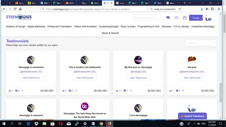Open @trangpu profile link
The image size is (226, 127).
[x=138, y=72]
